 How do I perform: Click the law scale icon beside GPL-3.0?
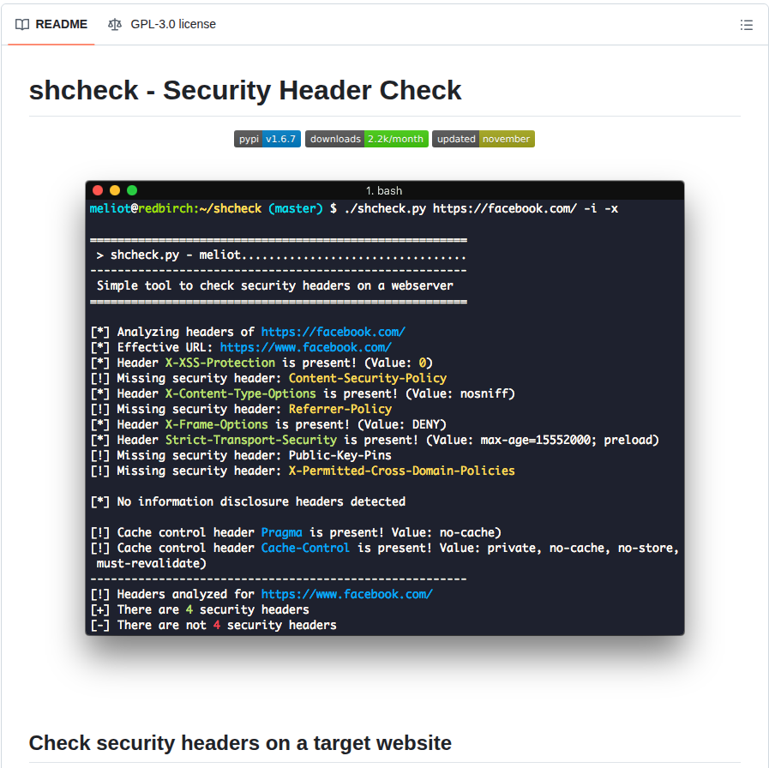pos(115,24)
